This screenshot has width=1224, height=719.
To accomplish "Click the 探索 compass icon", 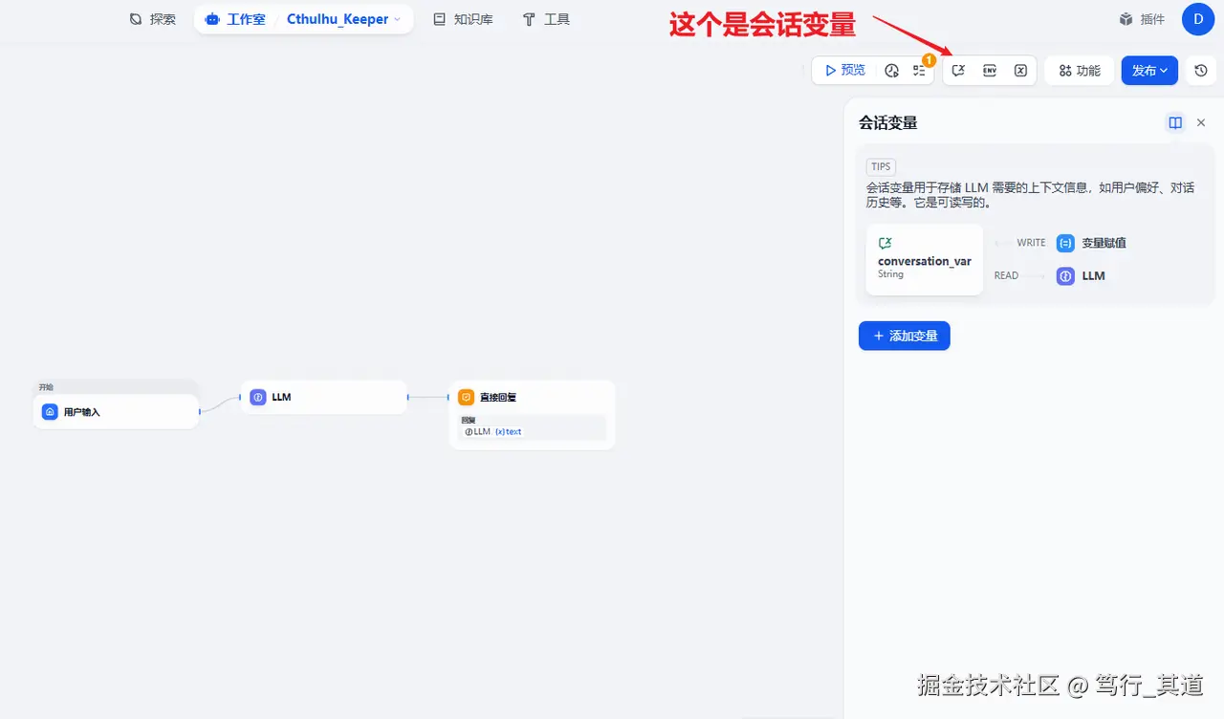I will coord(136,19).
